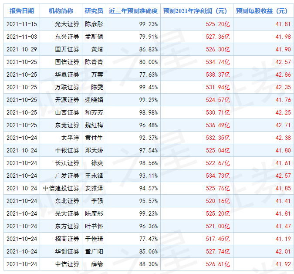
Task: Select the 预测每股收益 column header
Action: pos(262,11)
